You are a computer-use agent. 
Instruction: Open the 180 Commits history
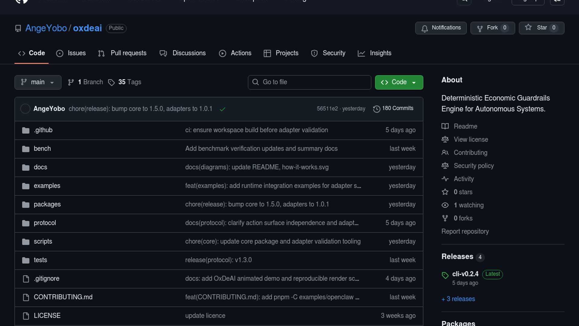[x=397, y=108]
